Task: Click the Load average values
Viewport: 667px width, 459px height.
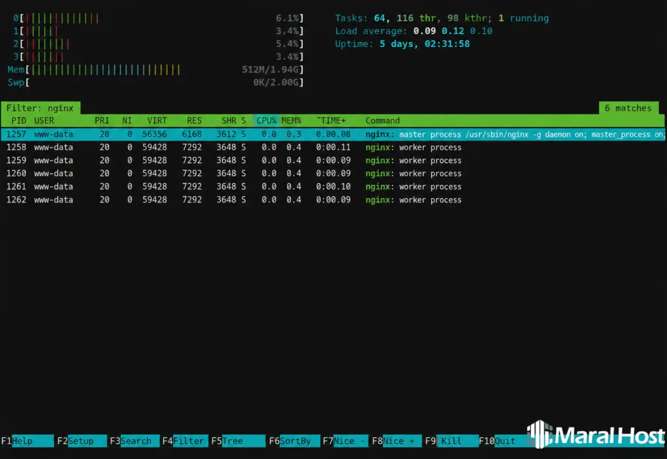Action: point(453,31)
